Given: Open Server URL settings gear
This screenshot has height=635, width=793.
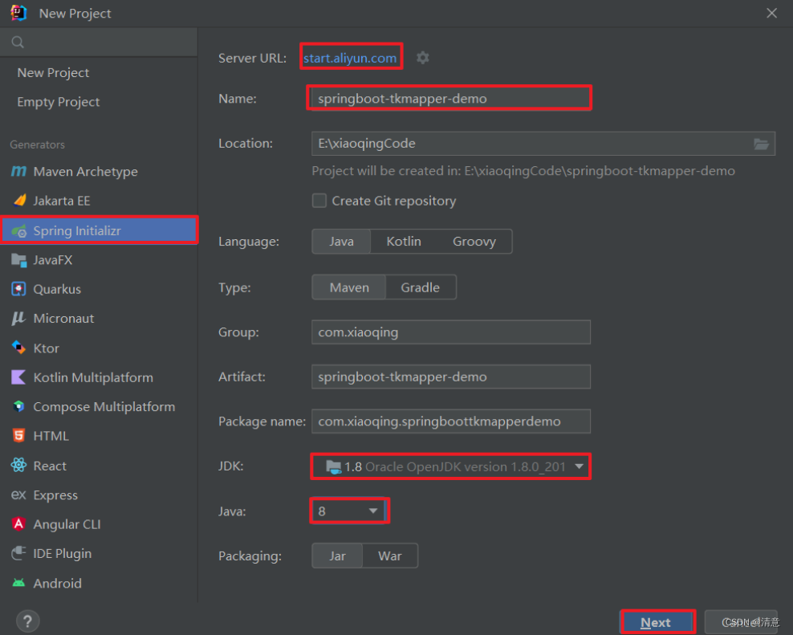Looking at the screenshot, I should 423,58.
